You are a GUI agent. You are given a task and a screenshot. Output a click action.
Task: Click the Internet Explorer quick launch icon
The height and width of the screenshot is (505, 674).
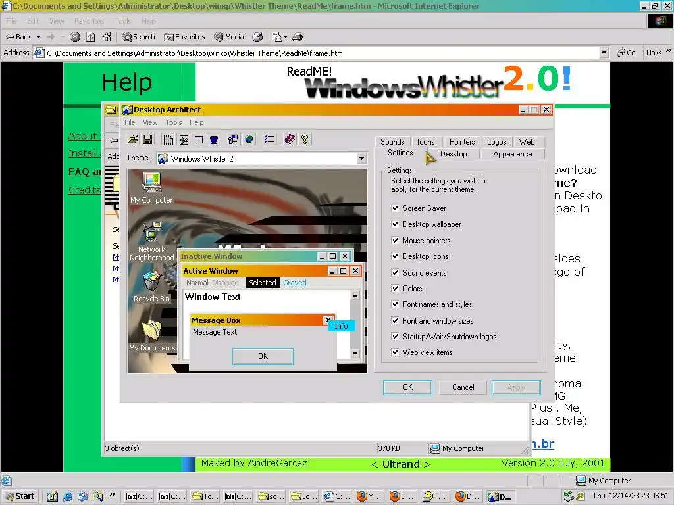(x=68, y=496)
